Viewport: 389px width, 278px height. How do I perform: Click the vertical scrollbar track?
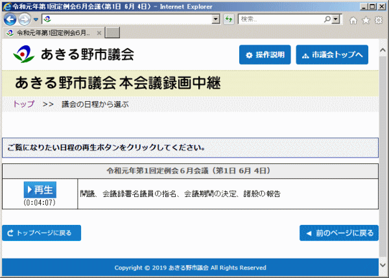(x=383, y=158)
